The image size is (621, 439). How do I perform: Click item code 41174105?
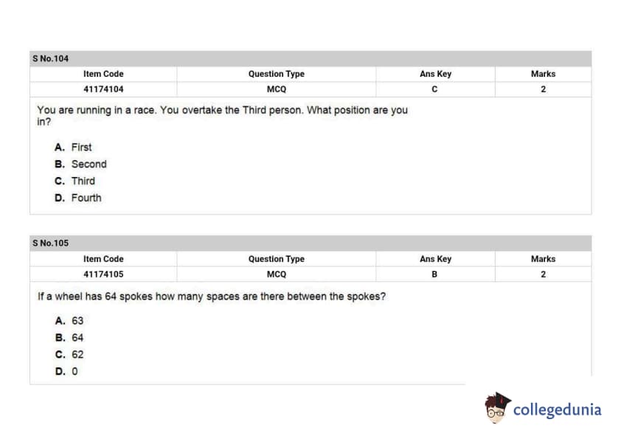coord(103,274)
